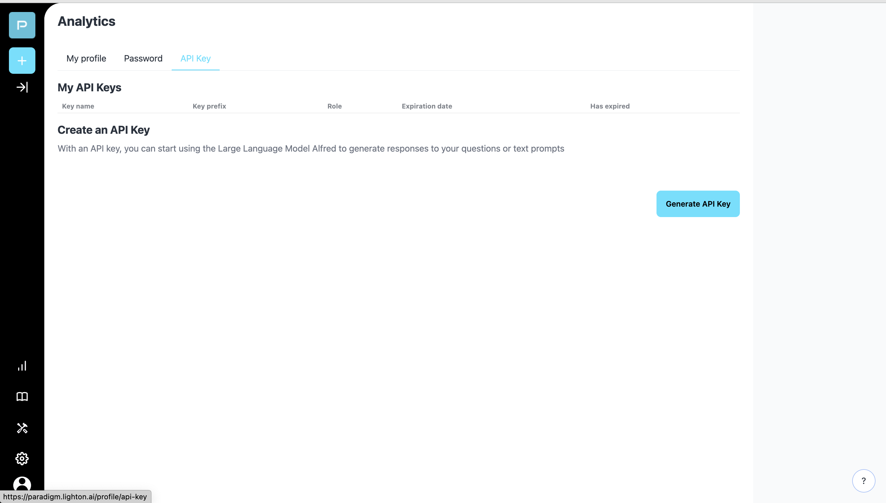Open the tools hammer and wrench icon
This screenshot has height=503, width=886.
22,428
